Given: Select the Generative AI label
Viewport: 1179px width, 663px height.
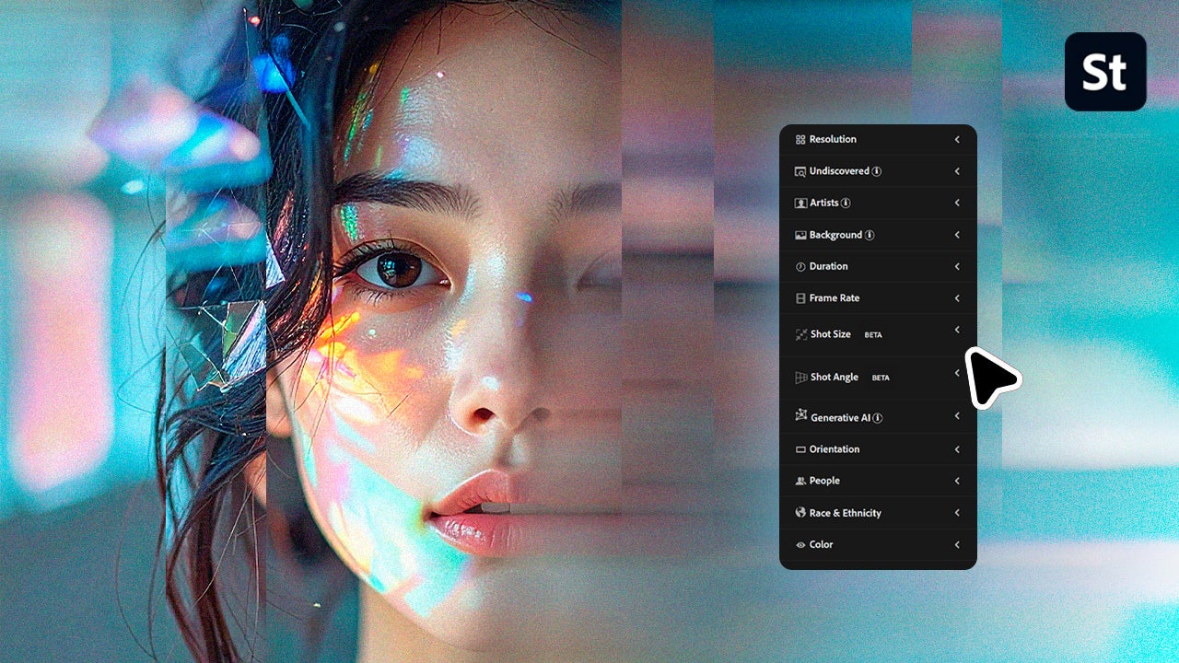Looking at the screenshot, I should [x=840, y=418].
